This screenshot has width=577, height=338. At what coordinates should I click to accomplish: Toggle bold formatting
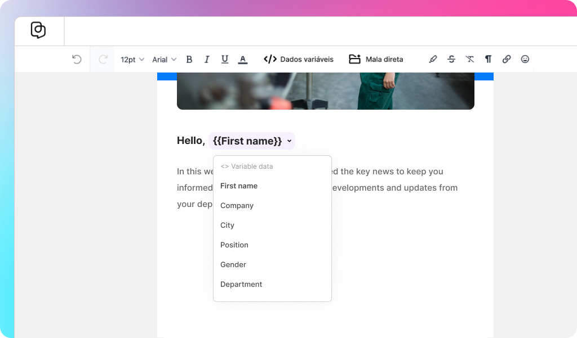coord(189,60)
